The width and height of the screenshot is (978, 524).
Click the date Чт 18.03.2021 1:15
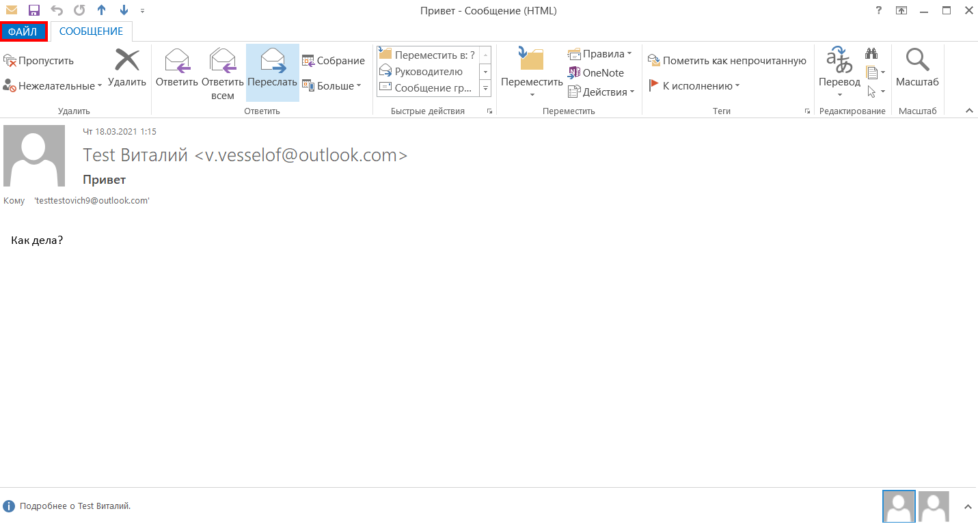tap(120, 131)
